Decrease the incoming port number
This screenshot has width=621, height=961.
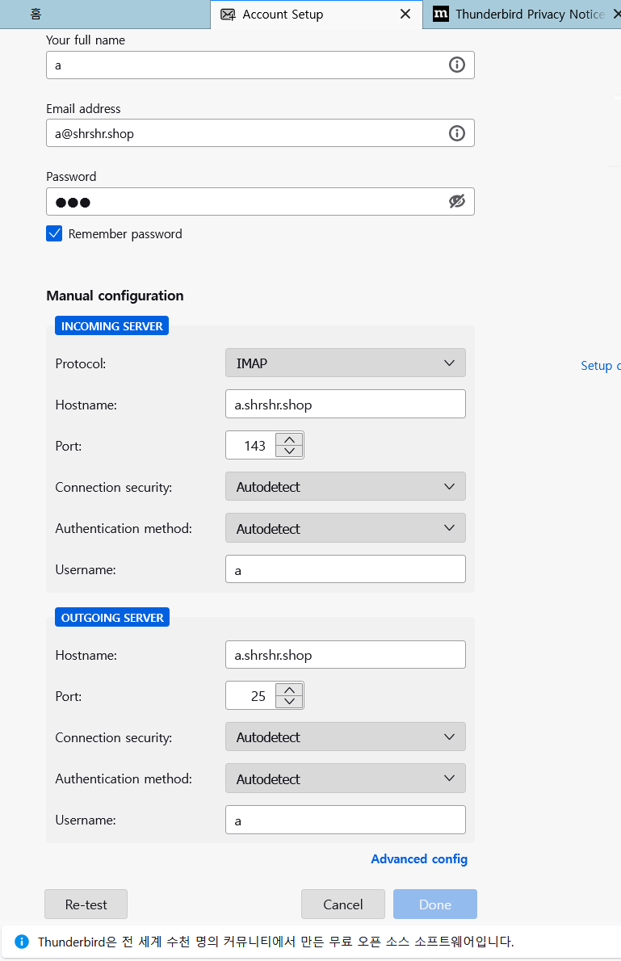[x=289, y=451]
